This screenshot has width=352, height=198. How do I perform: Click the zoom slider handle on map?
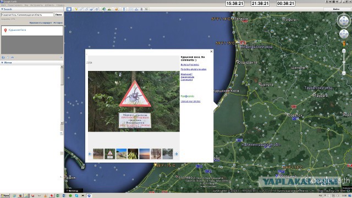(x=344, y=62)
